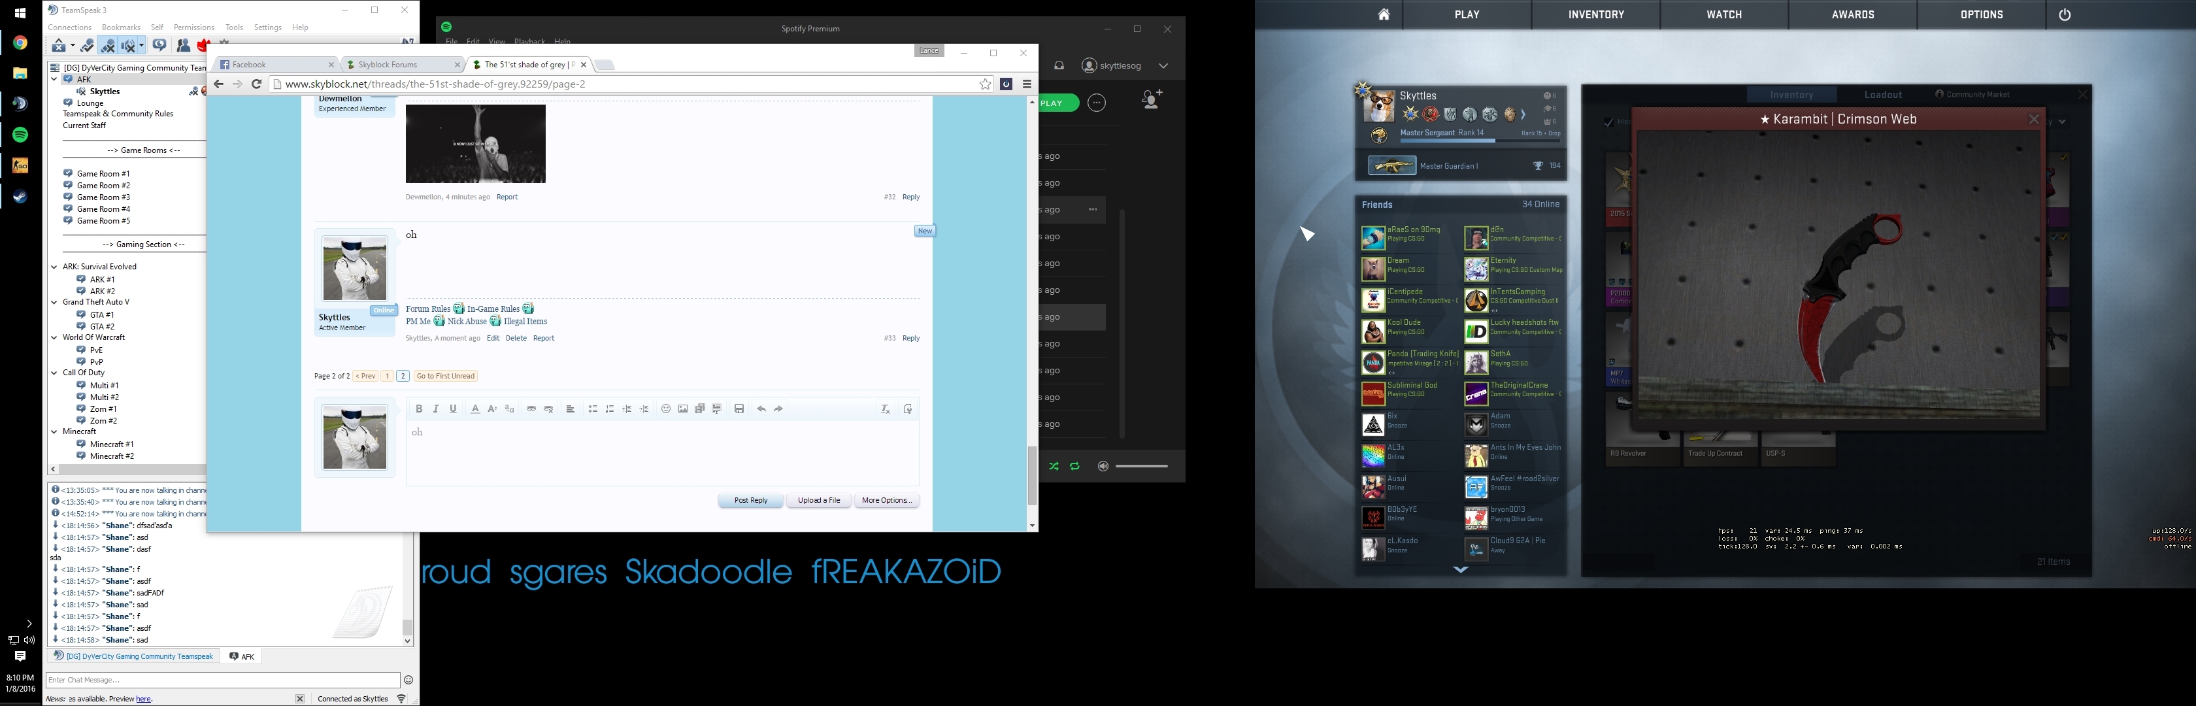Click the Post Reply button
The height and width of the screenshot is (706, 2196).
tap(750, 501)
